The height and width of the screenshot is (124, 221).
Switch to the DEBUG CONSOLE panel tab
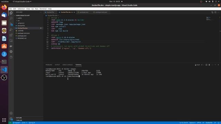68,65
